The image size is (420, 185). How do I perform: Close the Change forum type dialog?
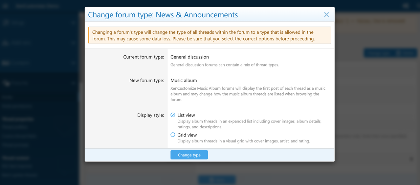[326, 15]
